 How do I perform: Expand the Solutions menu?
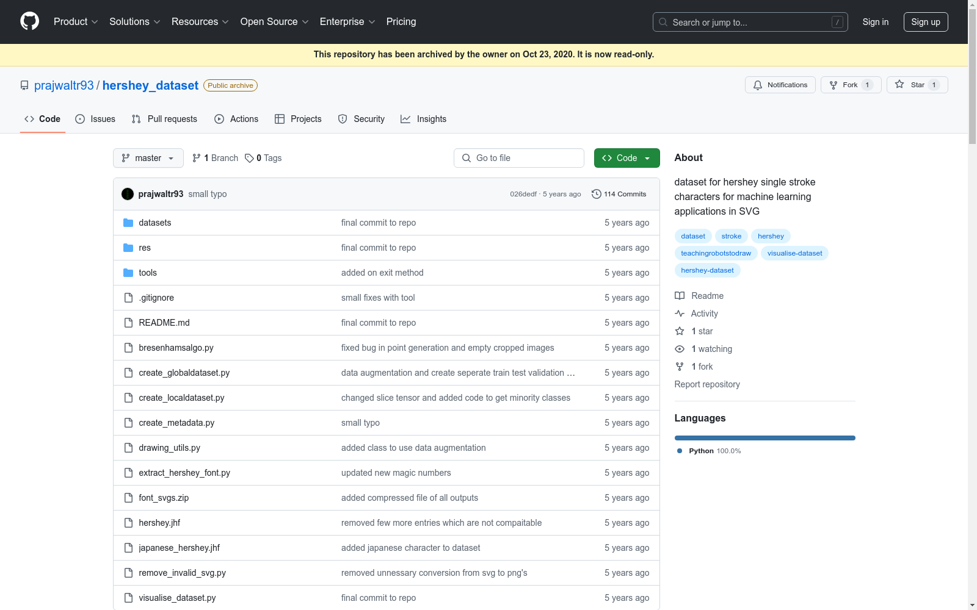click(x=135, y=22)
